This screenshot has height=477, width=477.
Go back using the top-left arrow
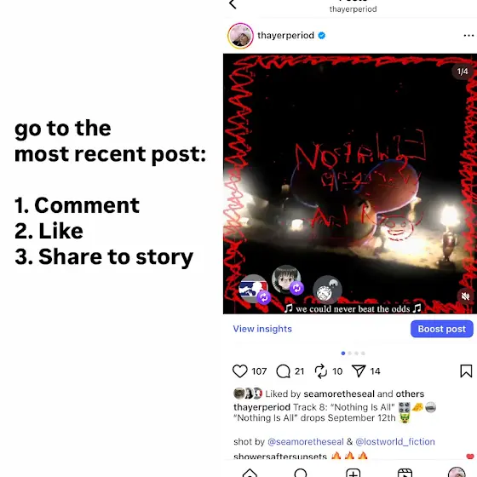click(233, 4)
